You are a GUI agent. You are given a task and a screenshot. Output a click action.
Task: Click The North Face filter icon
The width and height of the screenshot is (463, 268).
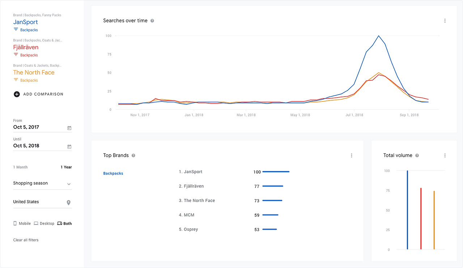pyautogui.click(x=16, y=80)
